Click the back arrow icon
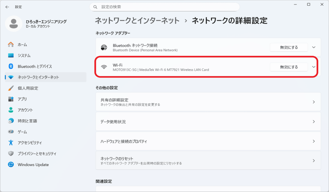329x192 pixels. click(7, 7)
